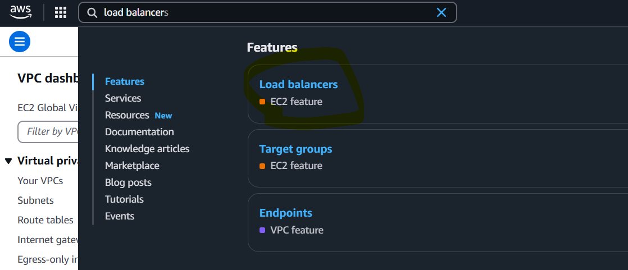Select the Features category in sidebar
The height and width of the screenshot is (270, 628).
pos(125,81)
